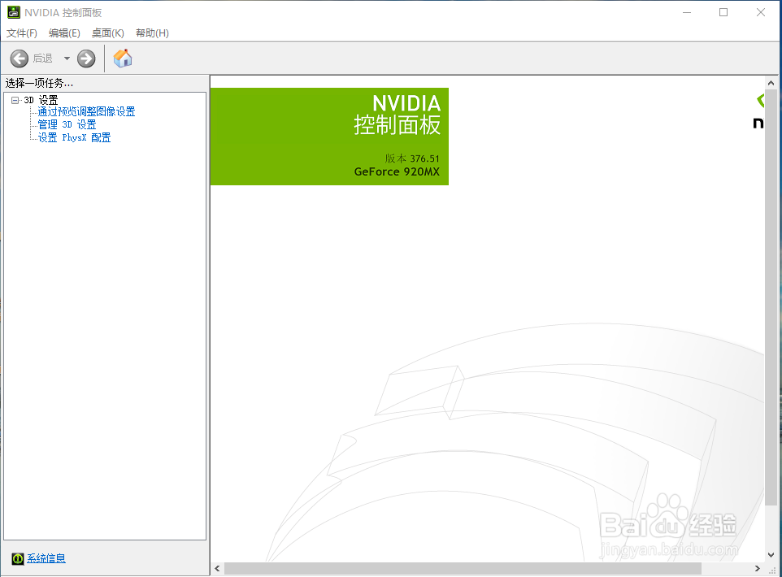Select the 3D 设置 category label
782x577 pixels.
(41, 100)
